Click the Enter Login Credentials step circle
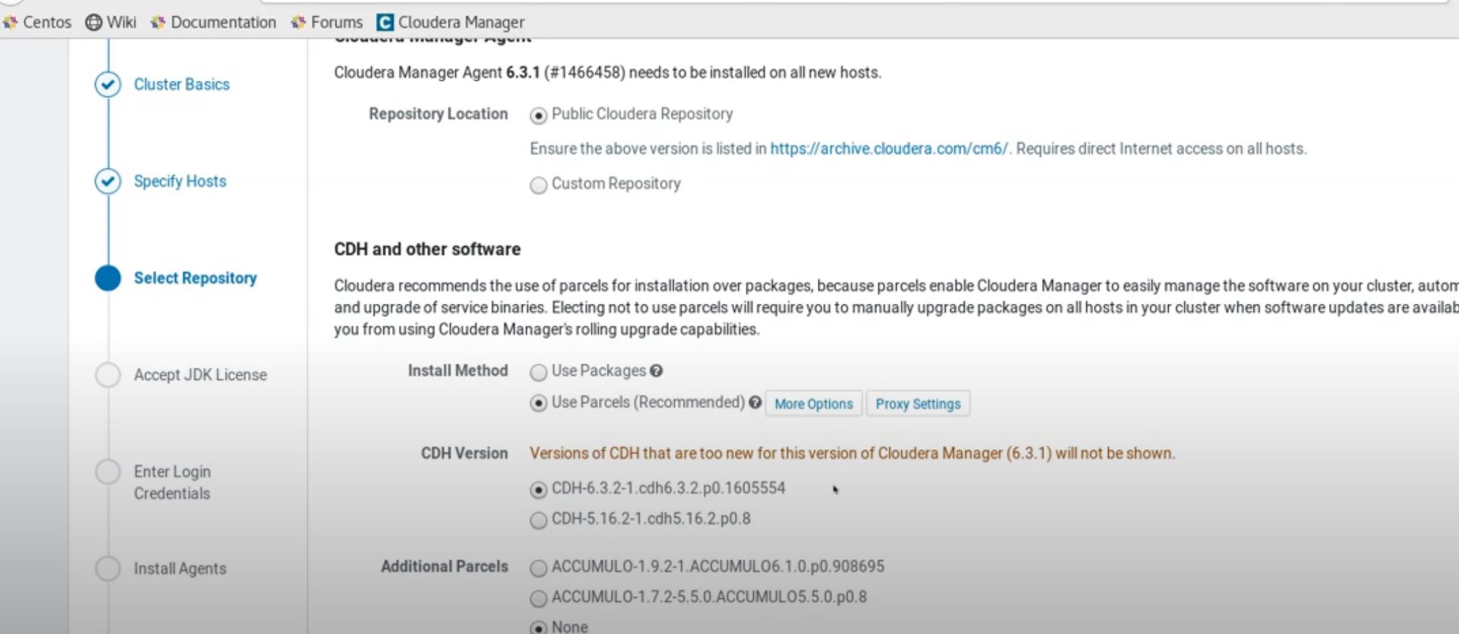The width and height of the screenshot is (1459, 634). [108, 472]
